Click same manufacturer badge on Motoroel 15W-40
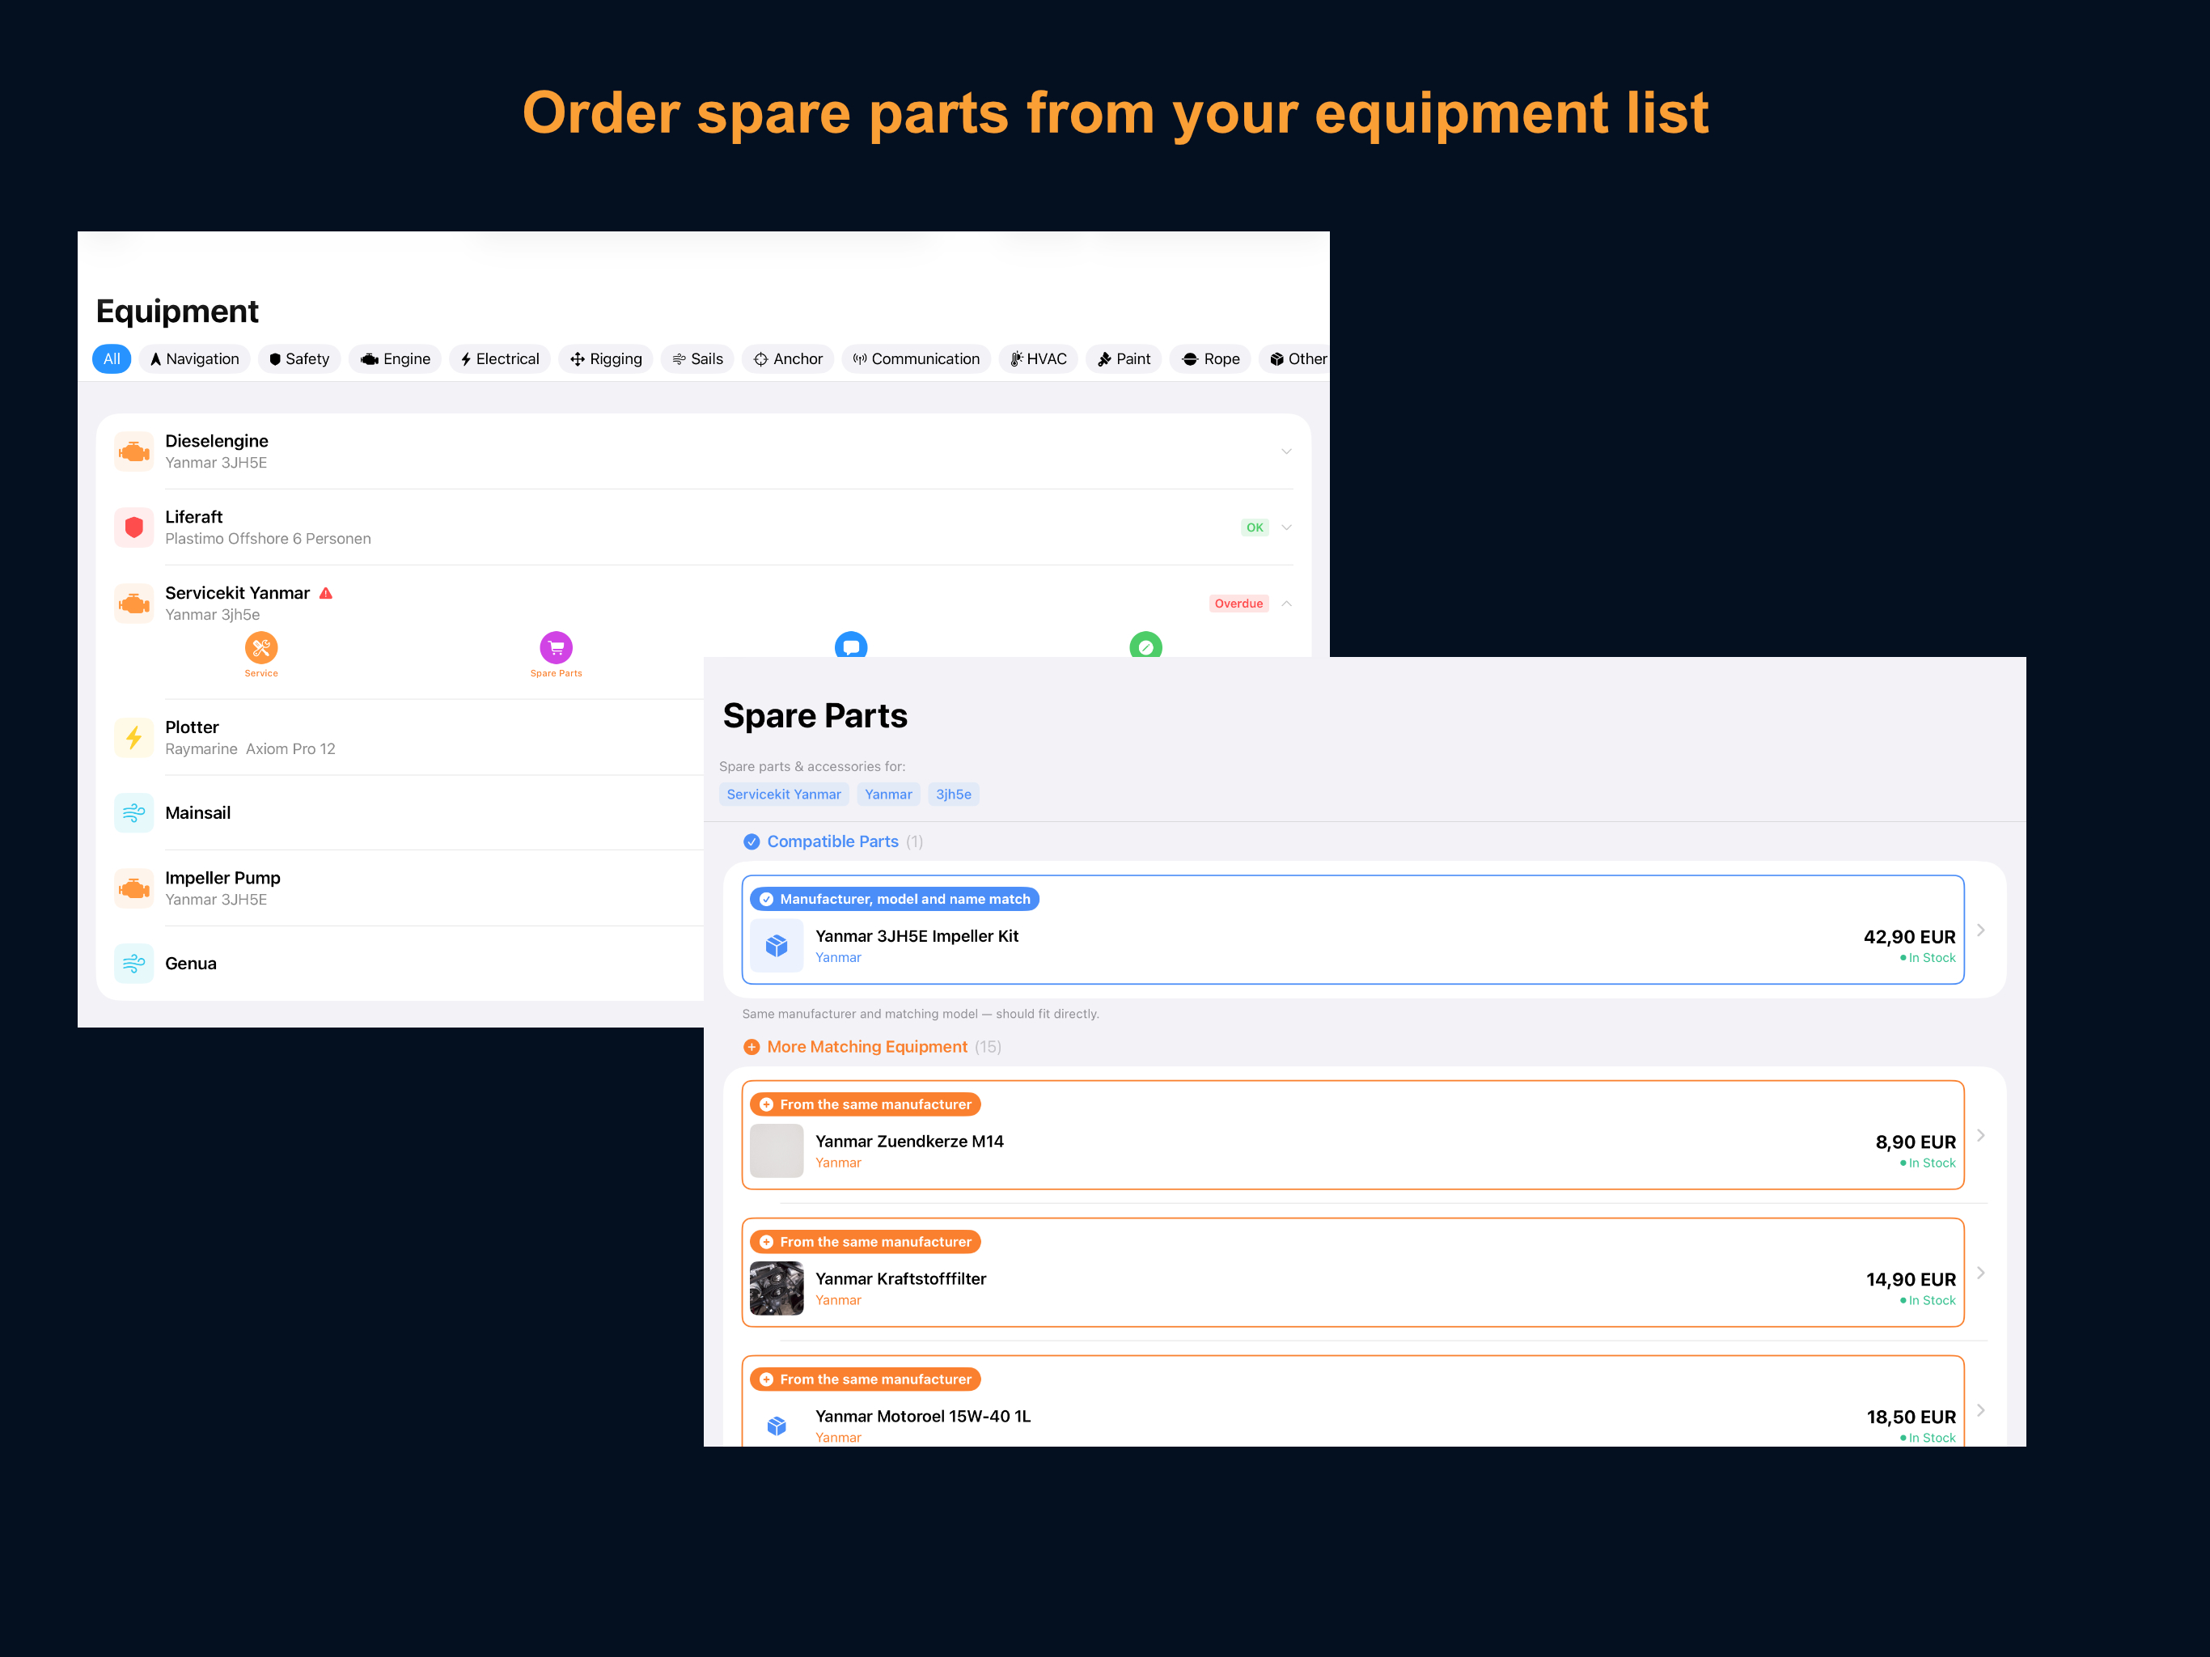 866,1379
